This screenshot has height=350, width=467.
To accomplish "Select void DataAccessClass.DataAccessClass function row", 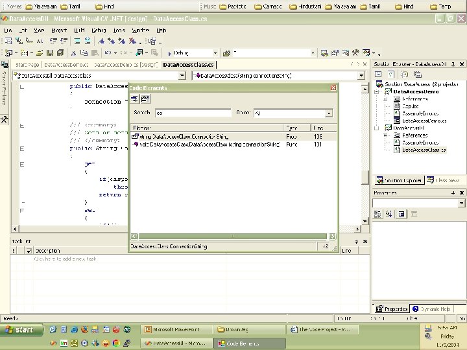I will (233, 145).
